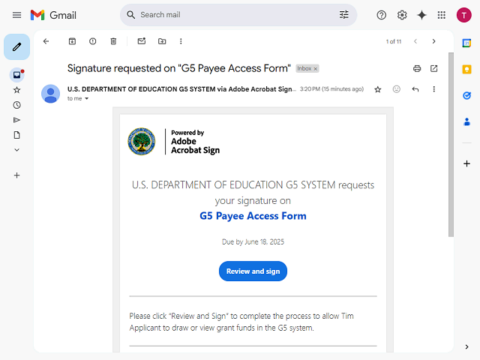Go to Inbox in the sidebar
This screenshot has width=480, height=360.
coord(16,75)
